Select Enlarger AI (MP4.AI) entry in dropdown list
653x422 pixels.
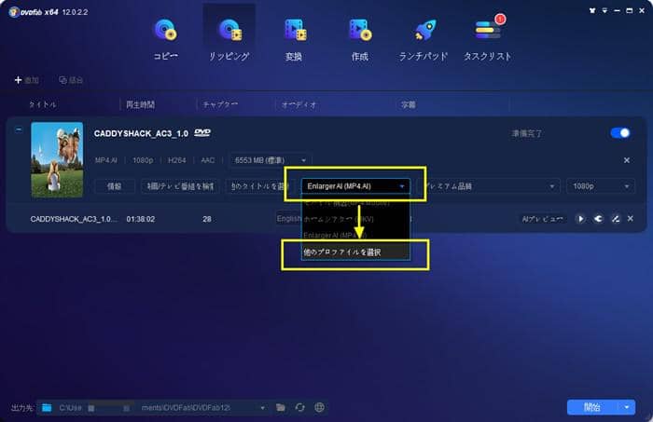pos(355,236)
